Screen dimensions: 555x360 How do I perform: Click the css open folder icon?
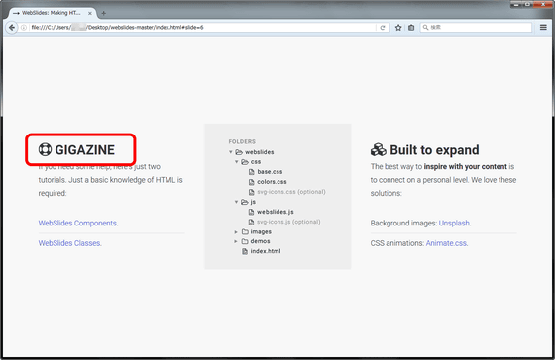(245, 162)
